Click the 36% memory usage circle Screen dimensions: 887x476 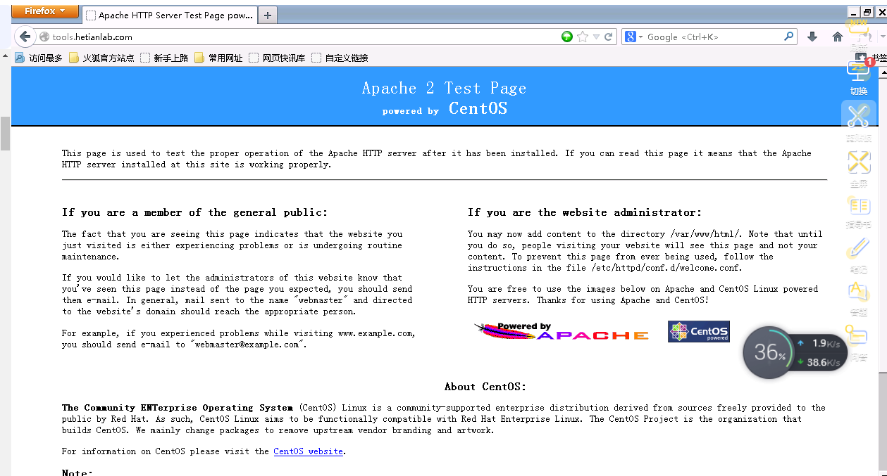coord(768,352)
